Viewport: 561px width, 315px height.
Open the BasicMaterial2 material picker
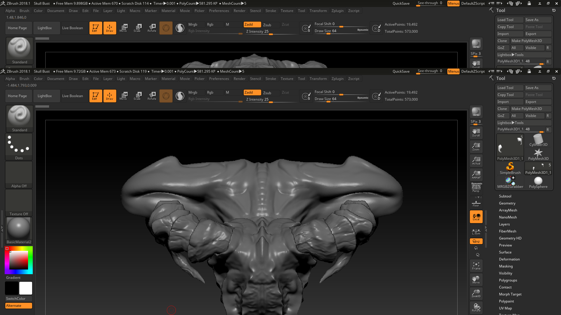click(19, 231)
